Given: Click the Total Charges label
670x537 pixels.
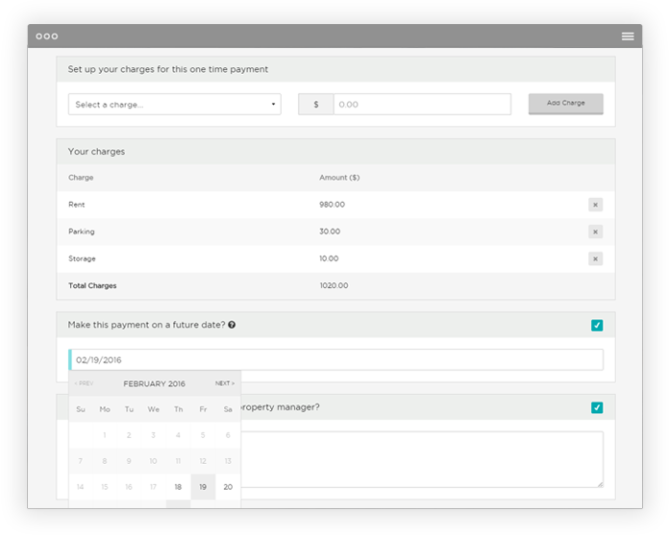Looking at the screenshot, I should [x=92, y=285].
